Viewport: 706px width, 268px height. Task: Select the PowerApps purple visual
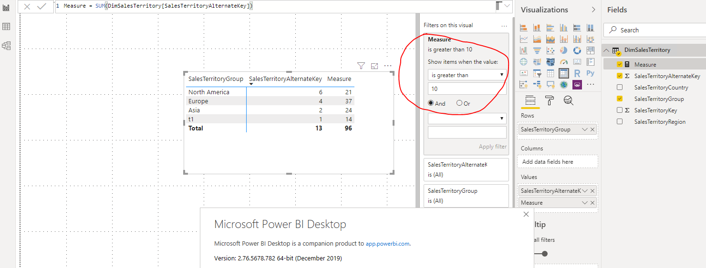click(x=577, y=85)
